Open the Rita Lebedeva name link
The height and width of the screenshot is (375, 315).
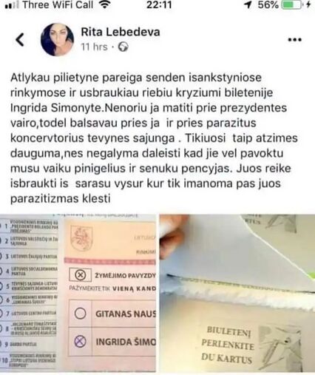click(121, 32)
